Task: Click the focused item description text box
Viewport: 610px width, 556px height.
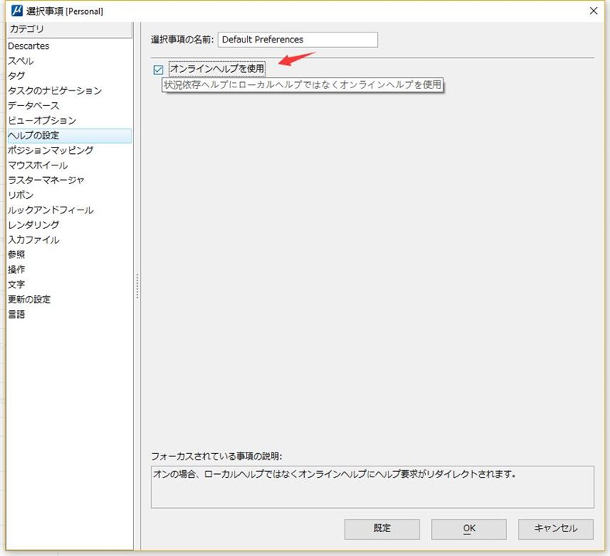Action: 372,487
